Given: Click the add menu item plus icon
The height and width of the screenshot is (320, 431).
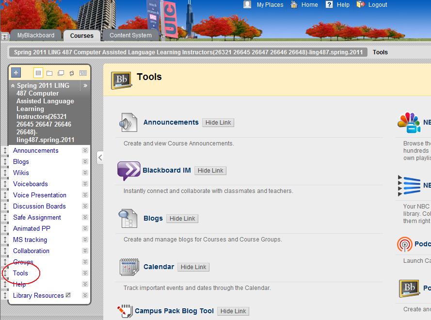Looking at the screenshot, I should pyautogui.click(x=16, y=73).
